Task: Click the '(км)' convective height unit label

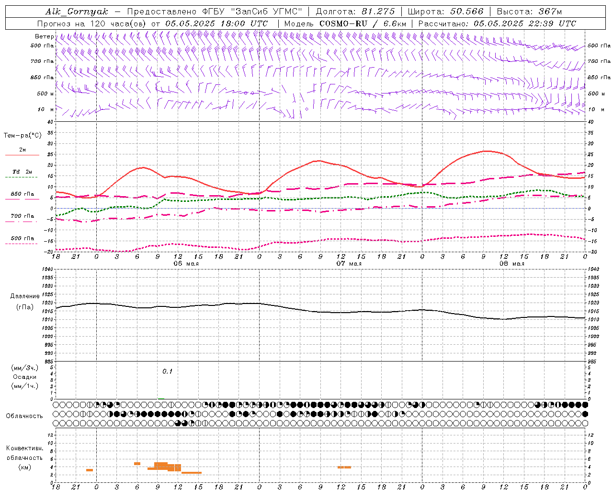Action: click(24, 467)
